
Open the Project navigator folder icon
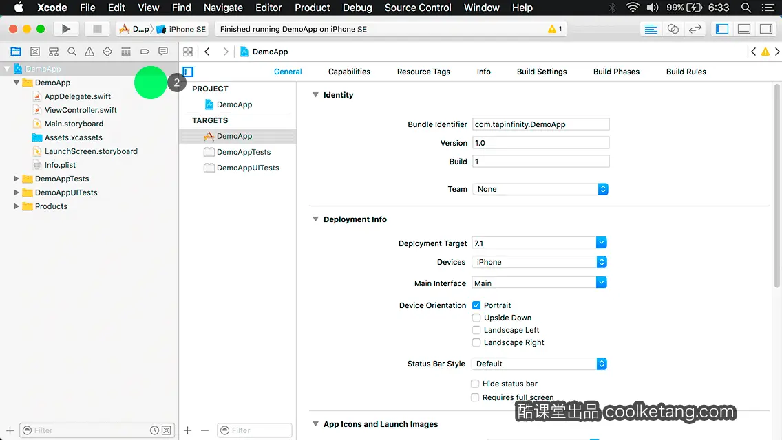16,52
